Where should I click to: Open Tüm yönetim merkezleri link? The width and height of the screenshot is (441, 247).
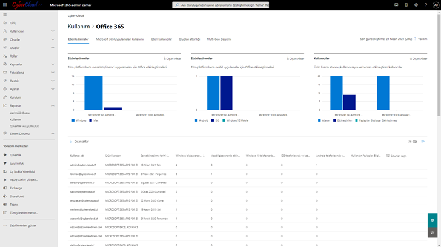[24, 212]
